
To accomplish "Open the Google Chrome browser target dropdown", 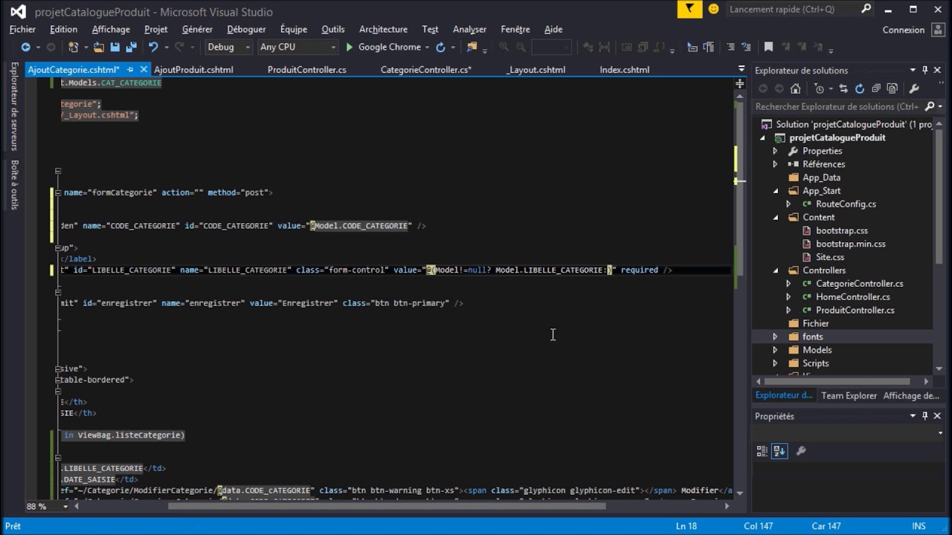I will [427, 47].
